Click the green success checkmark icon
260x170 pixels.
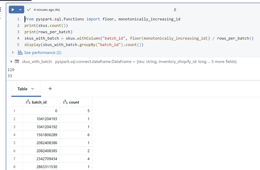click(x=29, y=9)
